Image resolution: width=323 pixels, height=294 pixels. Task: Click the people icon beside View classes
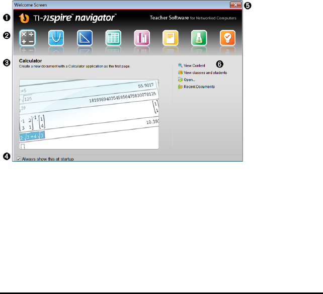(180, 72)
